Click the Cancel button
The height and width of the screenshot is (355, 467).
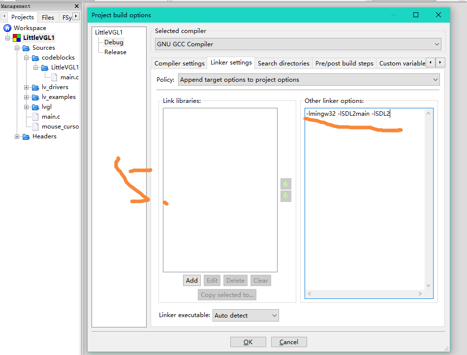point(289,342)
